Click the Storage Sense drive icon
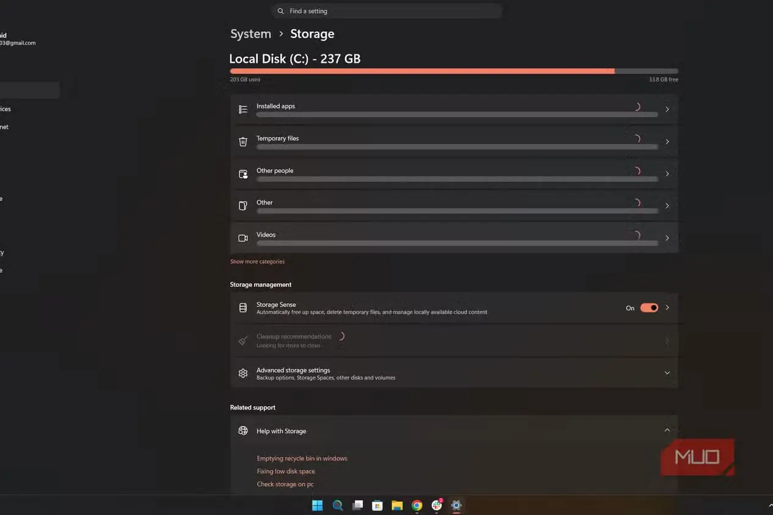Image resolution: width=773 pixels, height=515 pixels. coord(243,308)
